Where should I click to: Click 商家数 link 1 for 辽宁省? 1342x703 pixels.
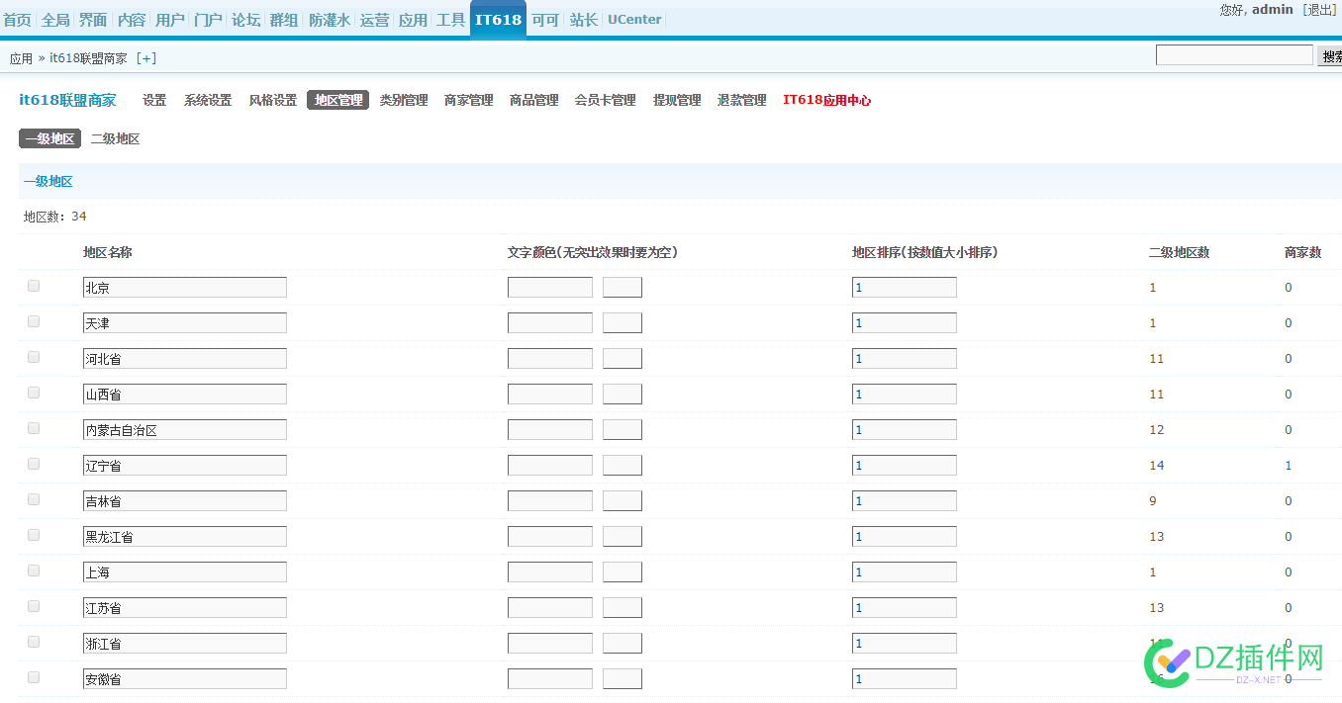1289,465
